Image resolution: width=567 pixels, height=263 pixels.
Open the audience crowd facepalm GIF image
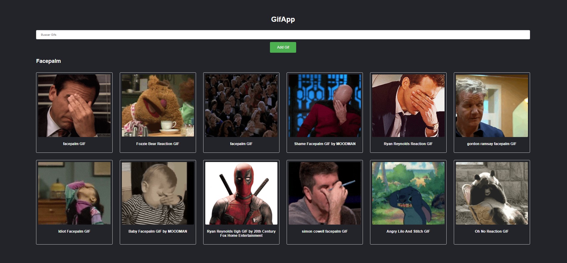point(241,106)
